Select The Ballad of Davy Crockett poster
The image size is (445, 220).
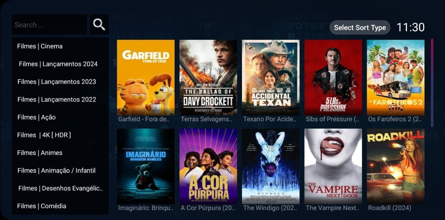[x=208, y=78]
